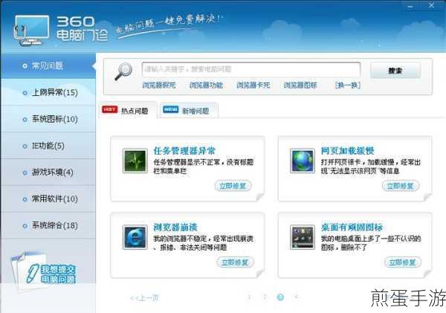Select highlighted page 3 in pagination

click(280, 297)
